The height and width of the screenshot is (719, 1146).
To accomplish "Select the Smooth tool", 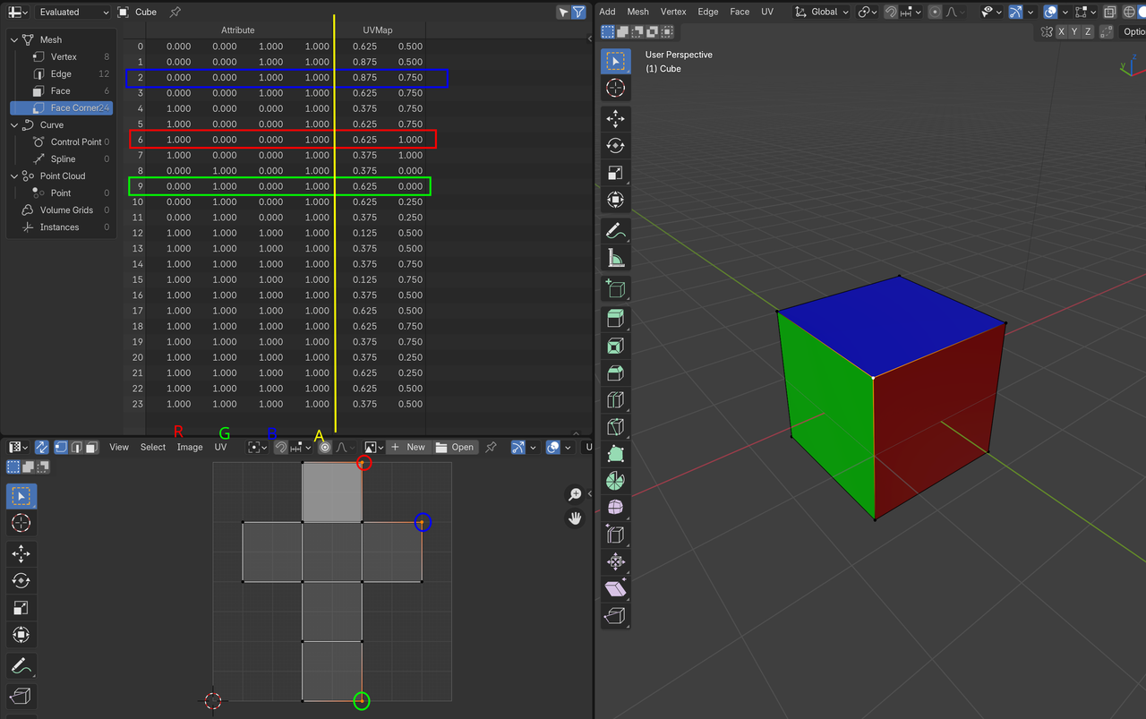I will coord(616,508).
